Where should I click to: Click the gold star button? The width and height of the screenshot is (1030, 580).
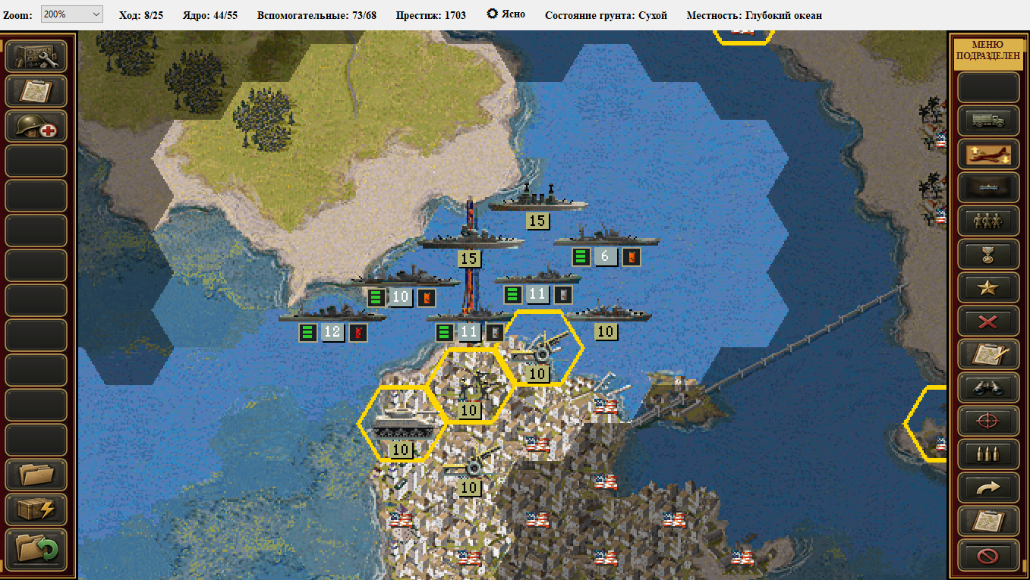click(987, 287)
